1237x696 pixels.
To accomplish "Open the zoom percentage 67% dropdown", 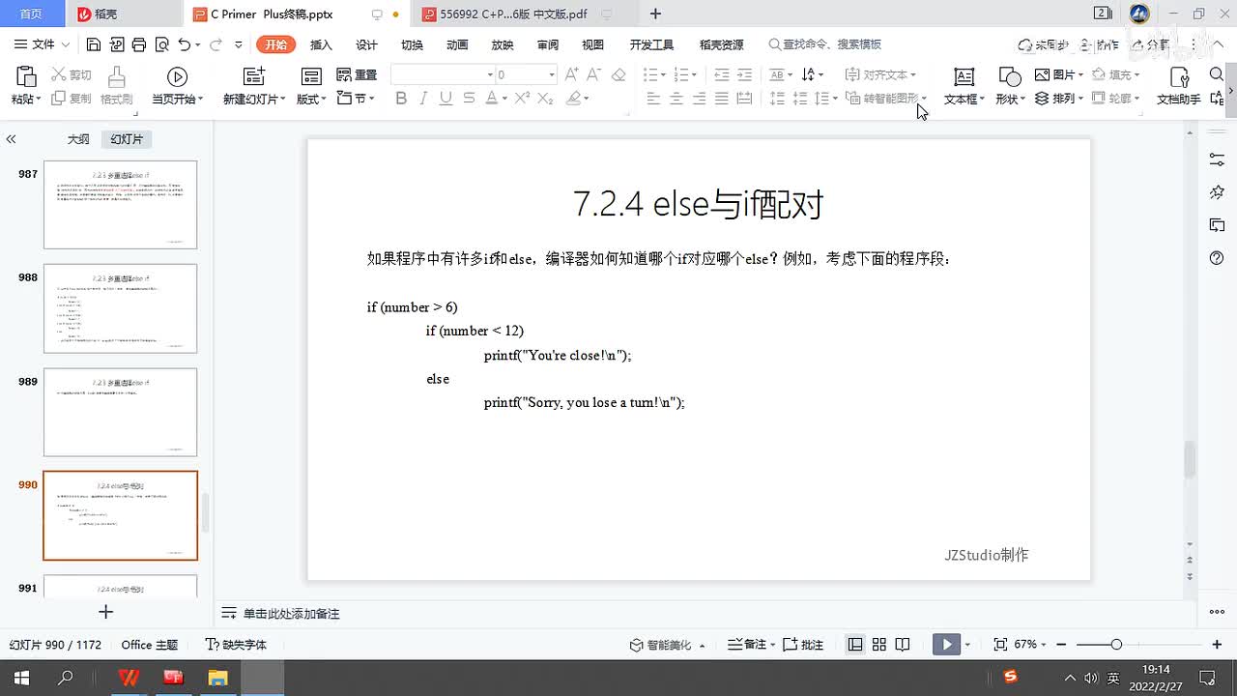I will tap(1031, 645).
